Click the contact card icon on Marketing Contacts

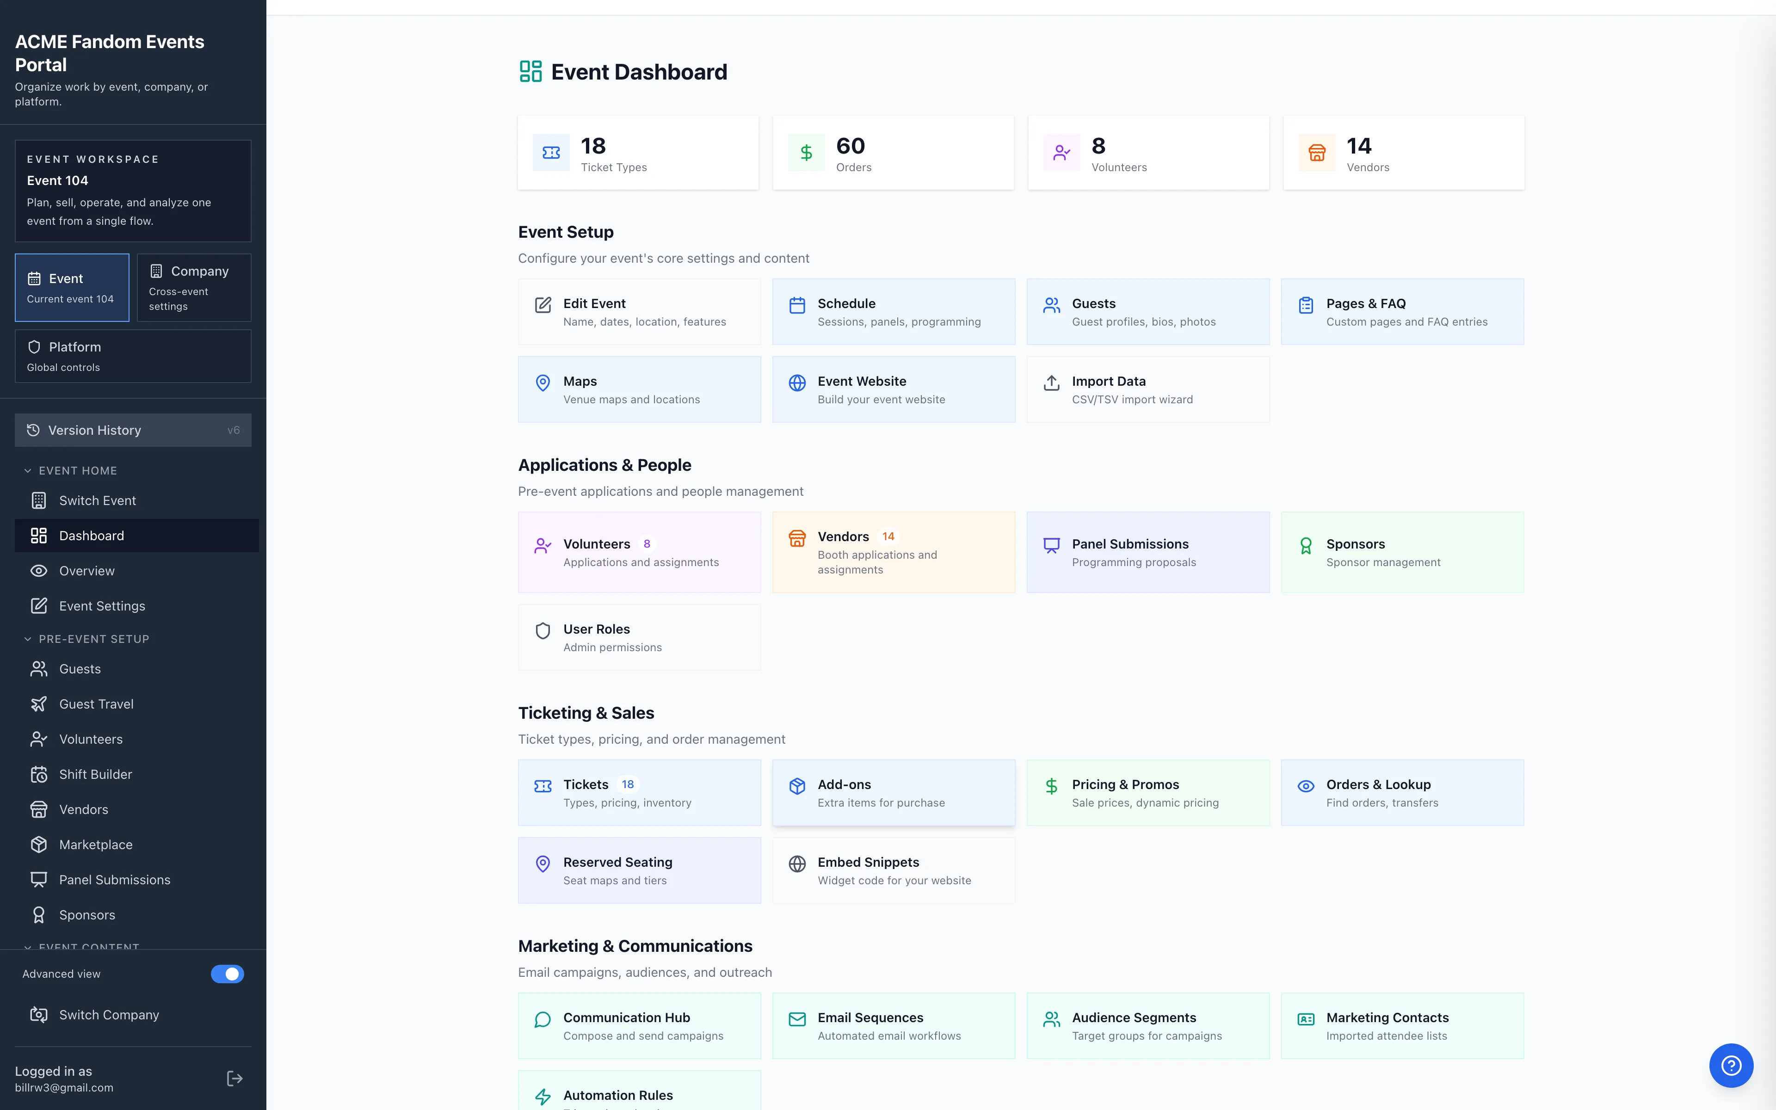(1306, 1020)
